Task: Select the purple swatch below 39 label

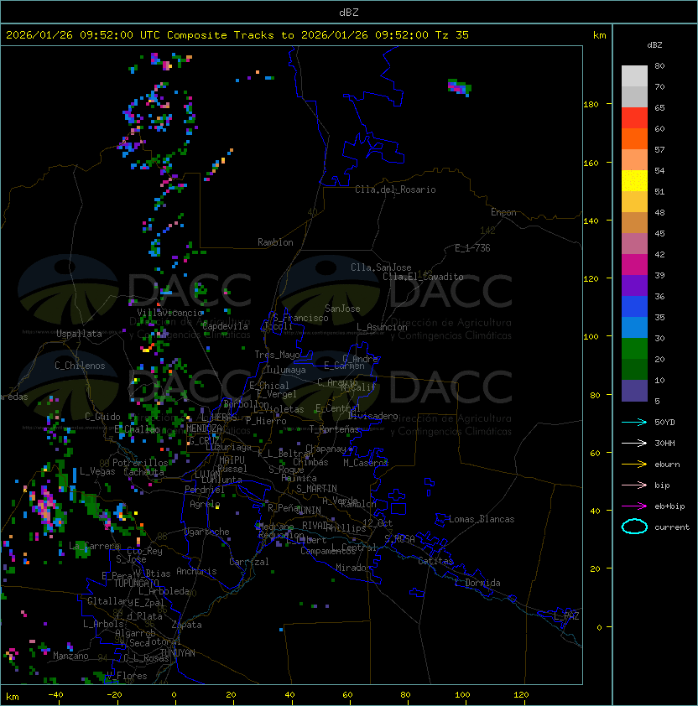Action: (x=634, y=285)
